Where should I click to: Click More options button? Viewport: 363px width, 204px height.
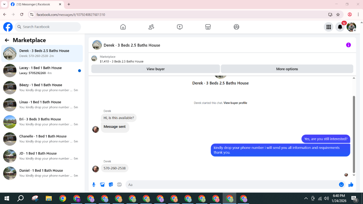click(287, 69)
